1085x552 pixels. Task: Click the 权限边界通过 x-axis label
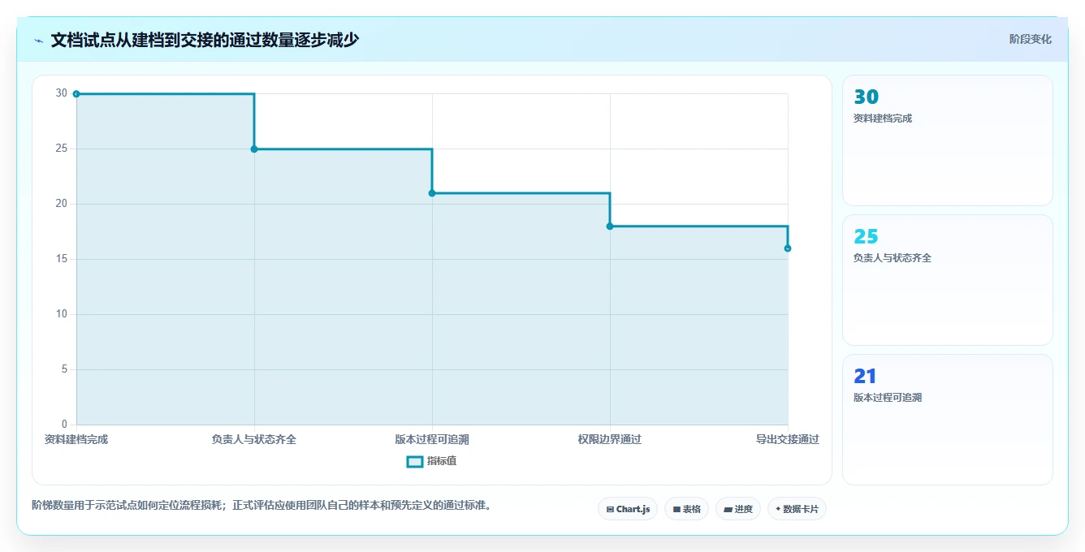pos(610,439)
